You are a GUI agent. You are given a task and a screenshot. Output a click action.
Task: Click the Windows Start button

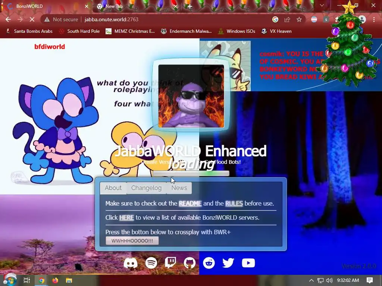(9, 280)
